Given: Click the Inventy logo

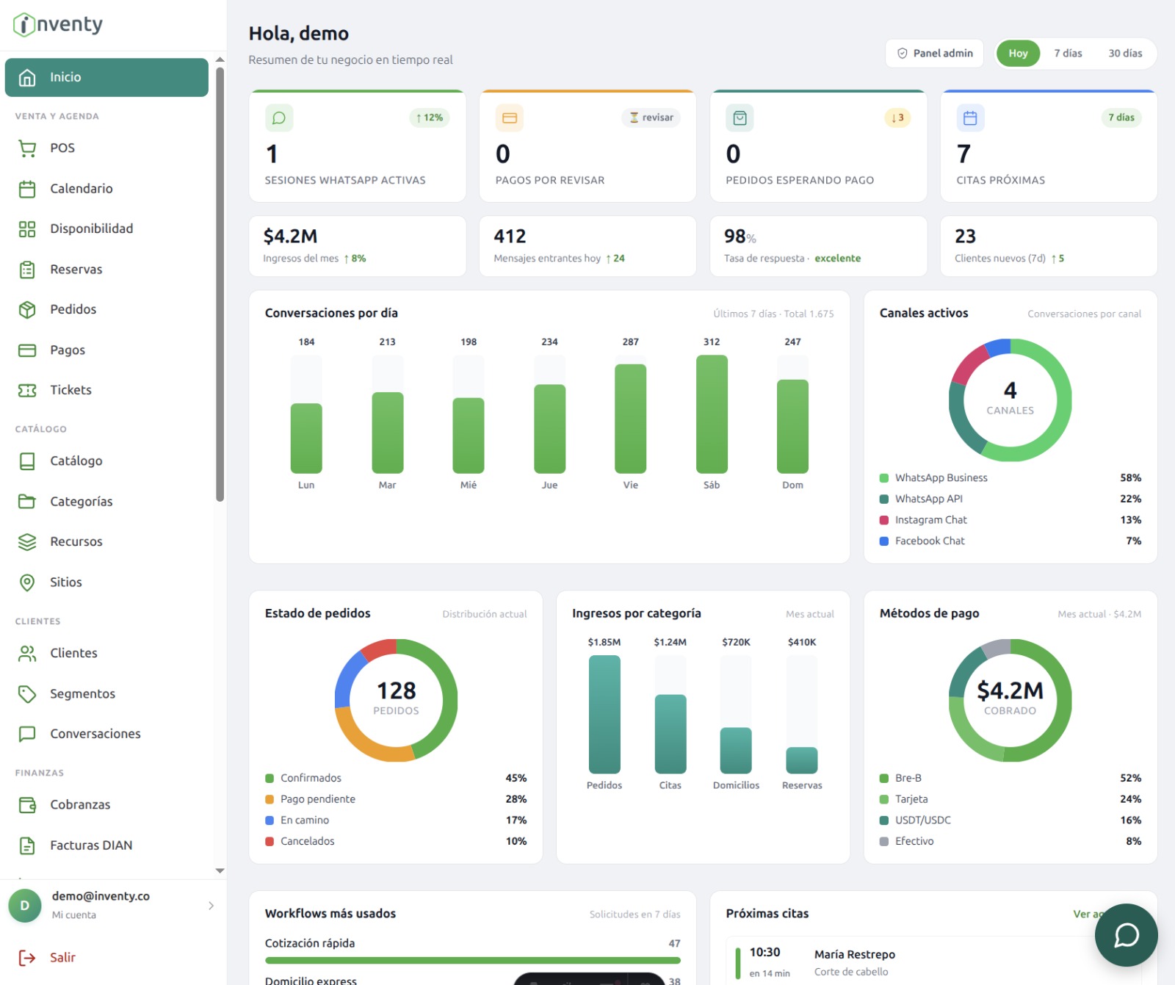Looking at the screenshot, I should click(x=58, y=24).
